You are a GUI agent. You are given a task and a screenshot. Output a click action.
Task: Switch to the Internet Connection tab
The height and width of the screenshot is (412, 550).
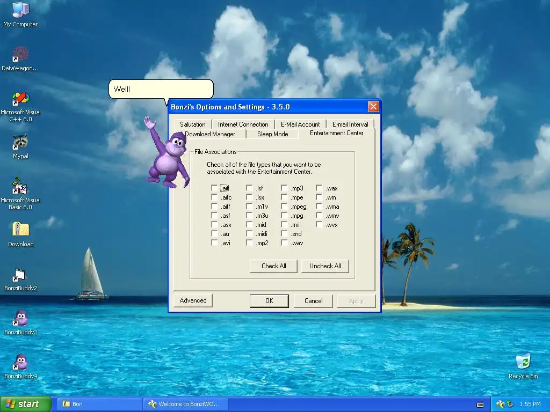tap(243, 124)
